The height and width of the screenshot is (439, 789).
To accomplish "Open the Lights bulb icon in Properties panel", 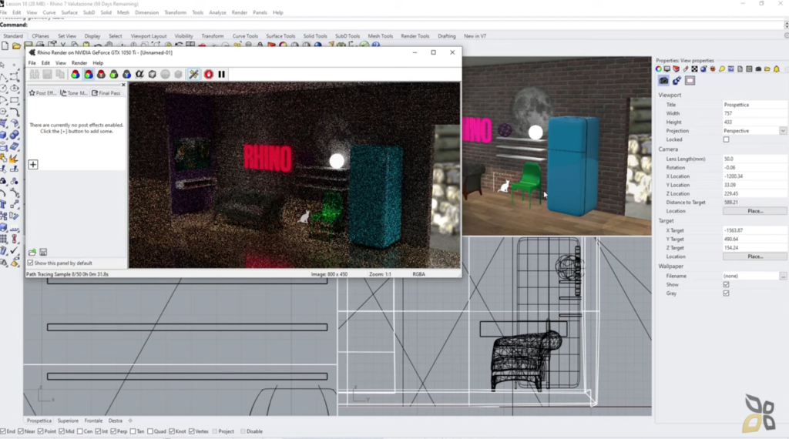I will (721, 69).
